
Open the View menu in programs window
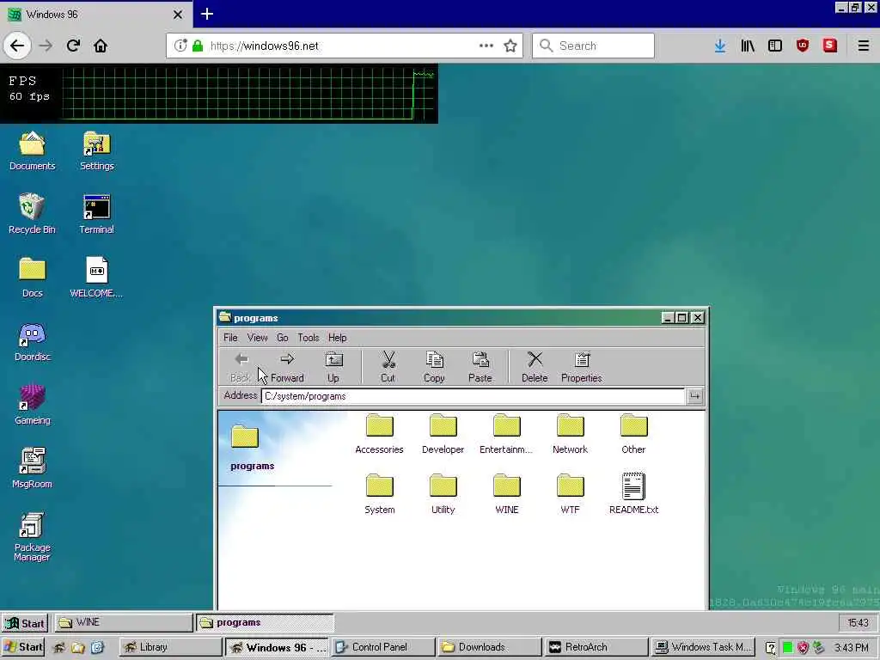pyautogui.click(x=257, y=337)
